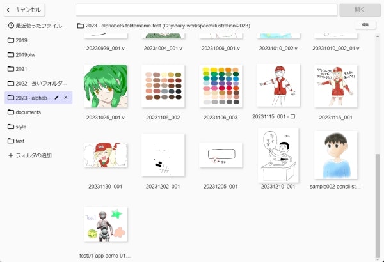
Task: Click the 編集 button
Action: point(365,25)
